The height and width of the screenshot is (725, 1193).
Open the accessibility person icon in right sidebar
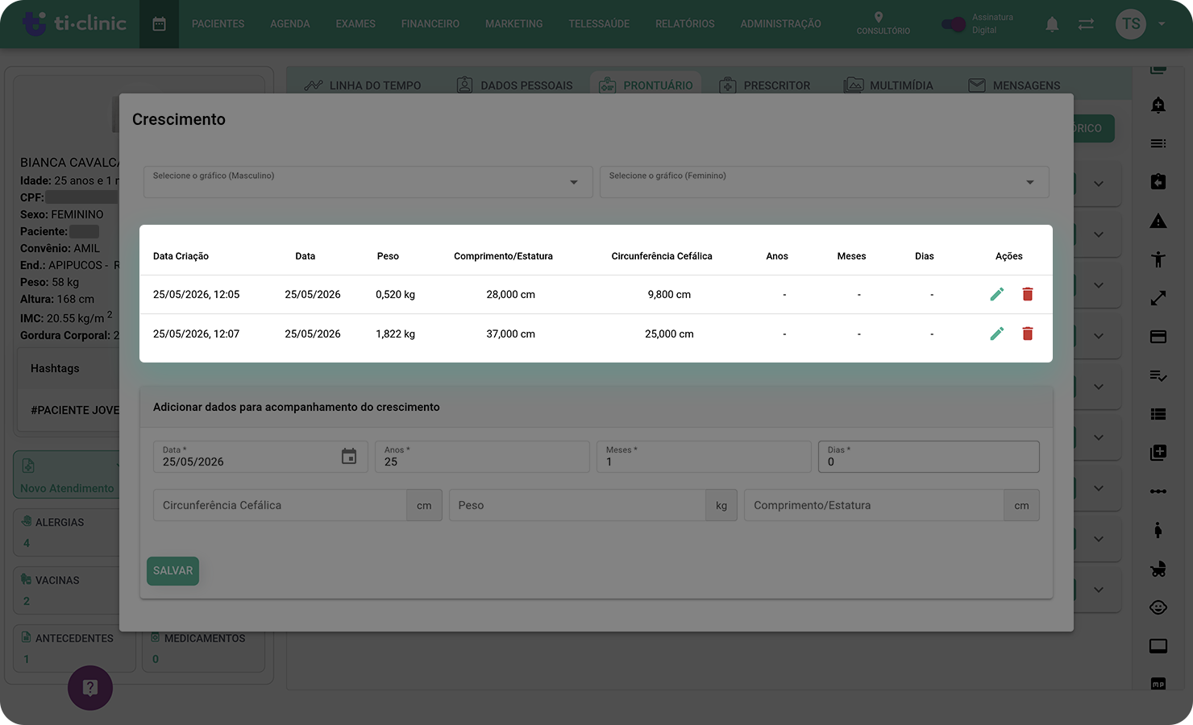pyautogui.click(x=1158, y=259)
